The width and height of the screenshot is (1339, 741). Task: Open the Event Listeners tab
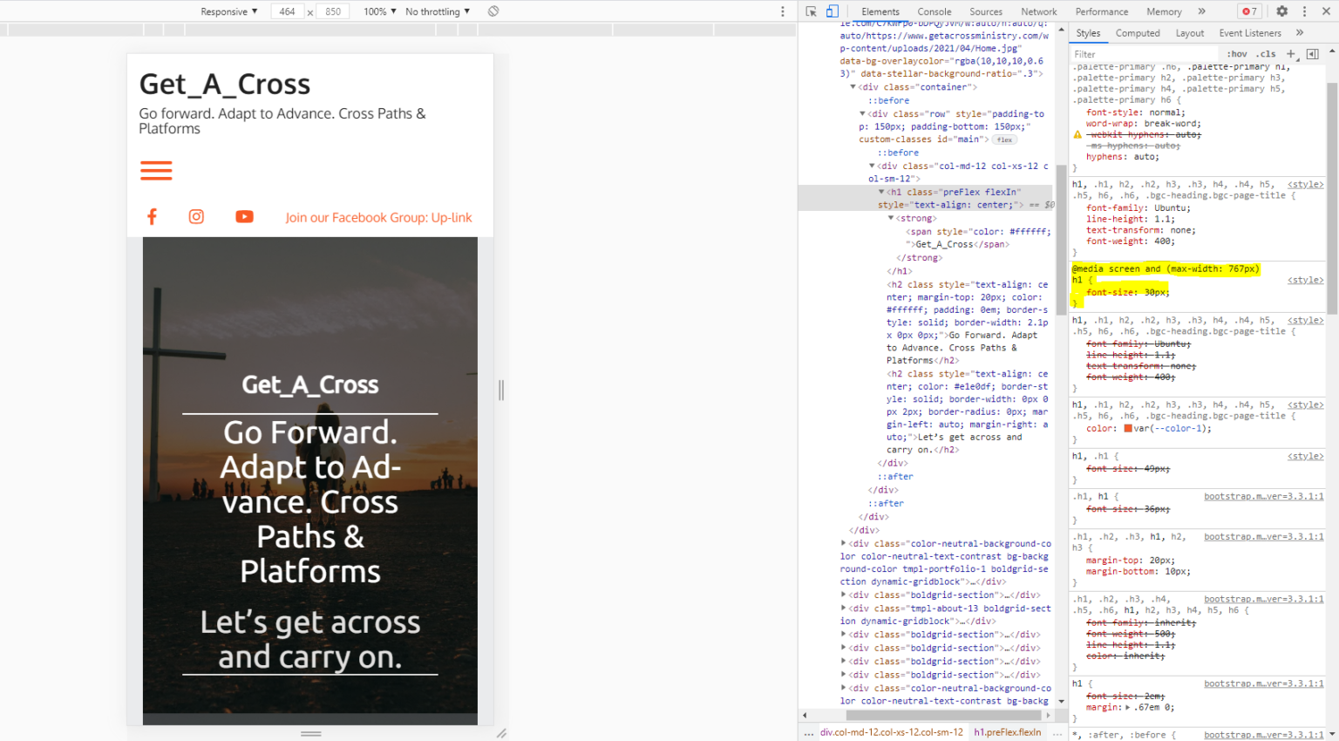pyautogui.click(x=1250, y=33)
